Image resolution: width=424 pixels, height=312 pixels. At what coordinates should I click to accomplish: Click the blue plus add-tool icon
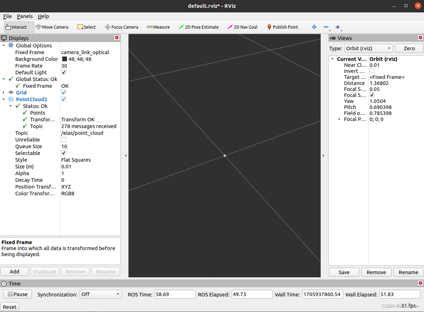click(314, 27)
